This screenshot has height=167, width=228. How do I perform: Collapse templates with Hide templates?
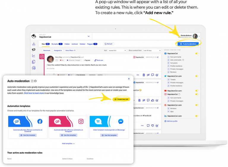[x=68, y=144]
